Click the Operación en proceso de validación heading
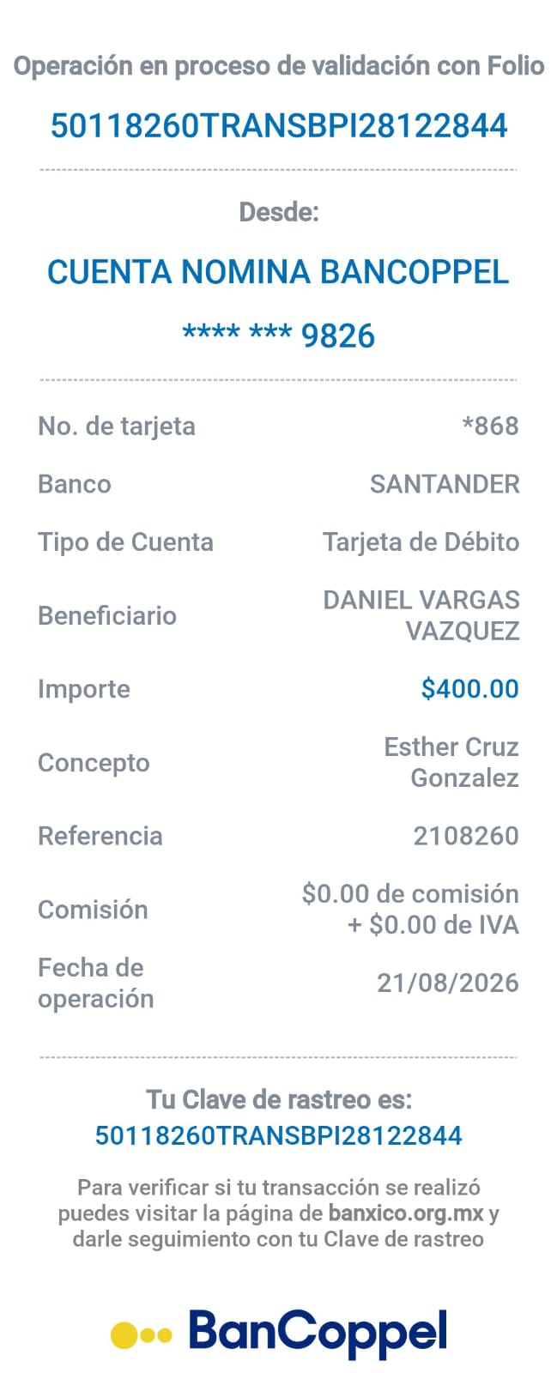 (279, 66)
